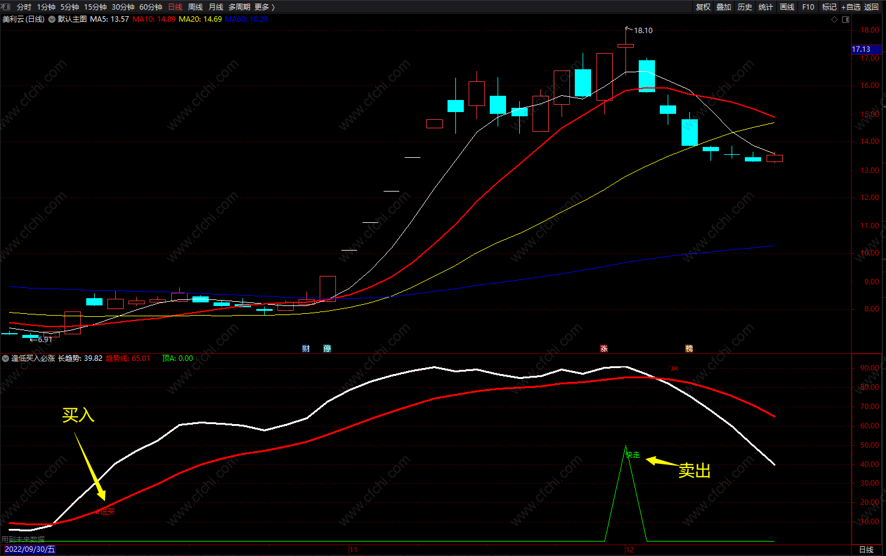Select the 5分钟 period tab
Screen dimensions: 886x556
coord(69,7)
